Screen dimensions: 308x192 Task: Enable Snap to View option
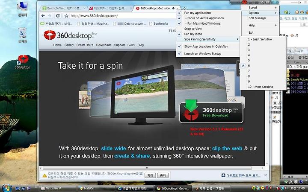208,29
